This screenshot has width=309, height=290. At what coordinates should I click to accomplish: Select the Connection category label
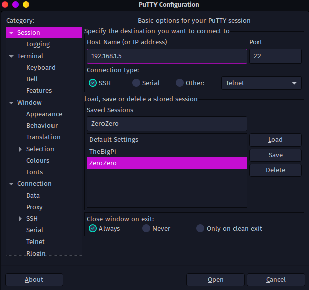tap(34, 184)
